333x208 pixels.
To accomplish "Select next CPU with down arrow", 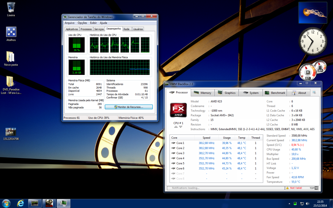I will coord(181,127).
